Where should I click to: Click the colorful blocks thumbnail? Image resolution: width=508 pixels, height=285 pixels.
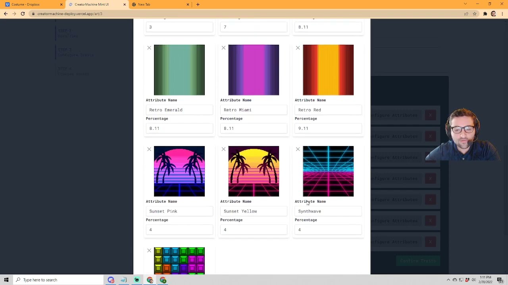point(179,261)
